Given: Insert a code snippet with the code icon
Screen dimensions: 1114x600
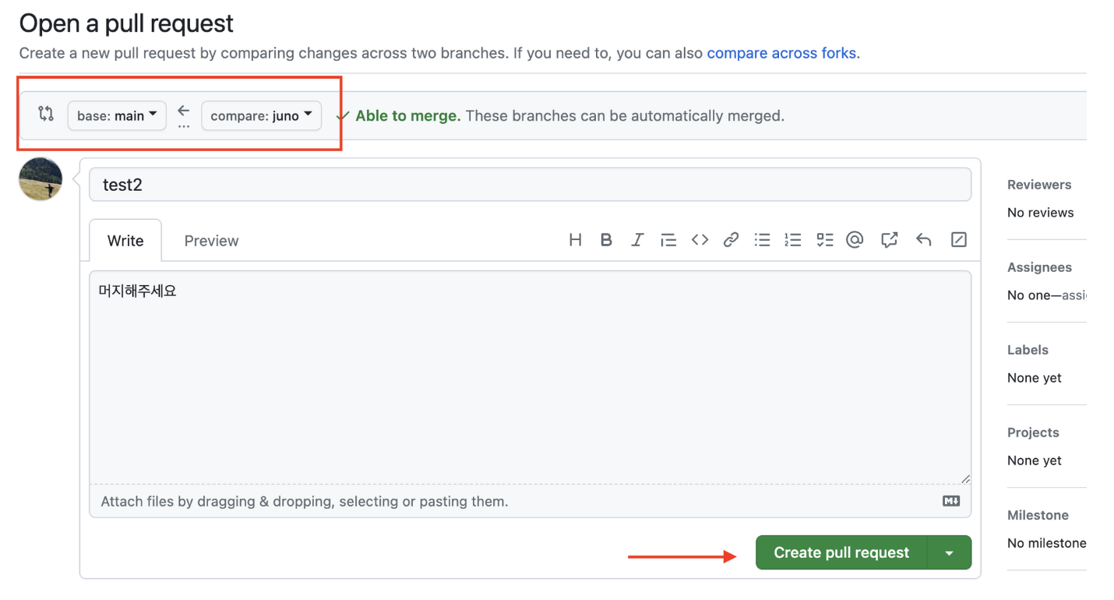Looking at the screenshot, I should (x=700, y=240).
